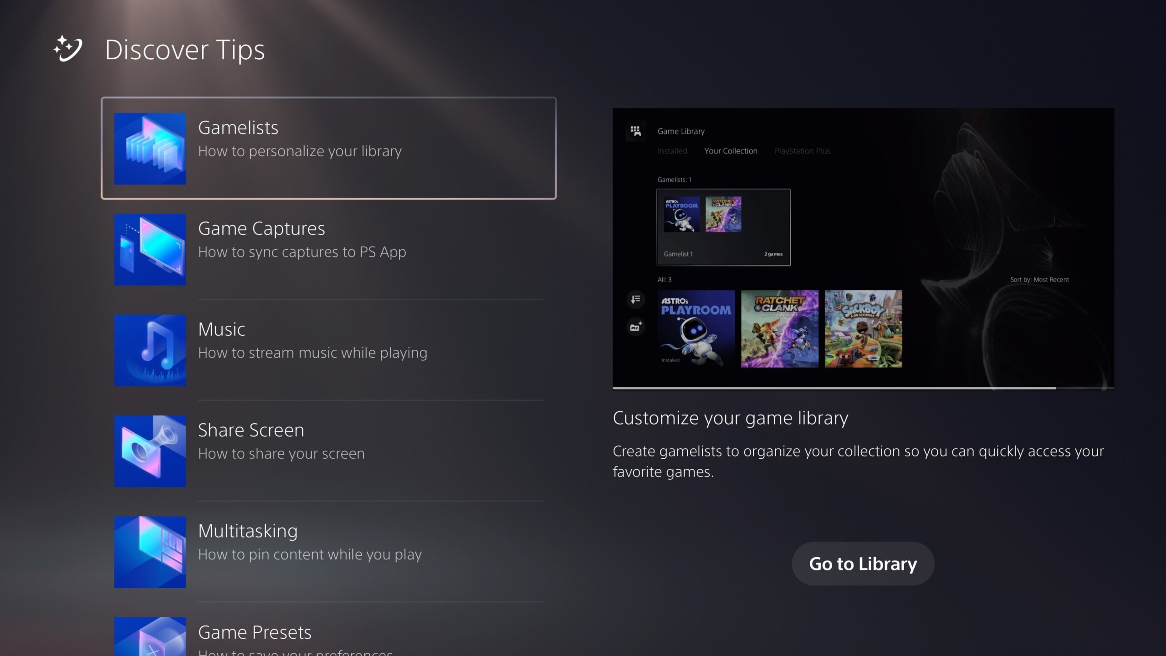This screenshot has height=656, width=1166.
Task: Open the PlayStation Plus tab
Action: (x=802, y=151)
